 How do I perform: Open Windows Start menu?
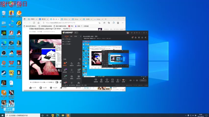[x=2, y=115]
